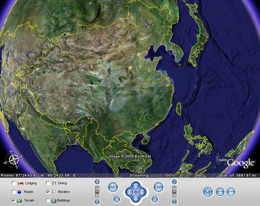This screenshot has width=260, height=206.
Task: Click the Borders label
Action: point(64,192)
